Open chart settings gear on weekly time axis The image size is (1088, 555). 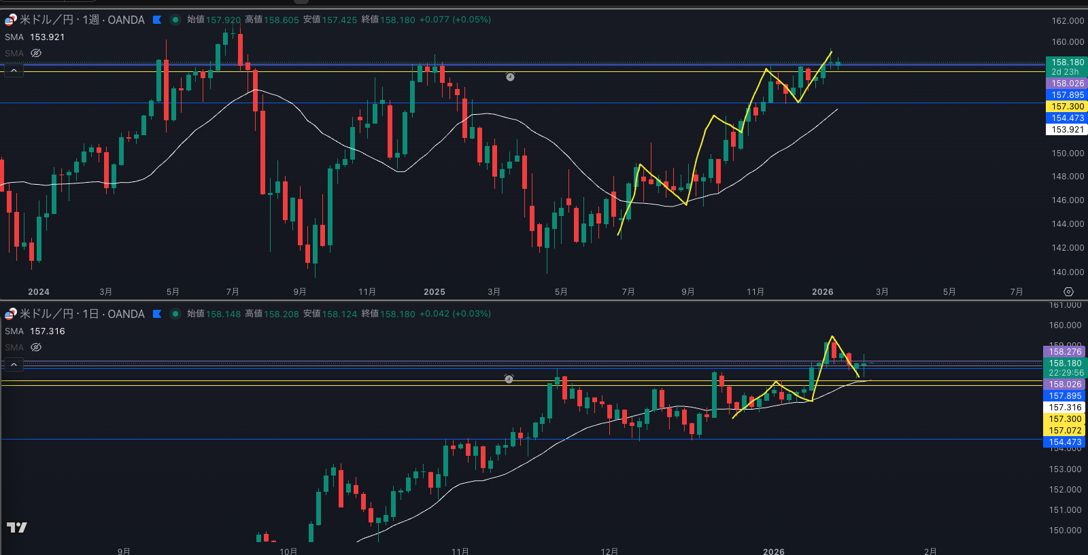click(x=1068, y=291)
